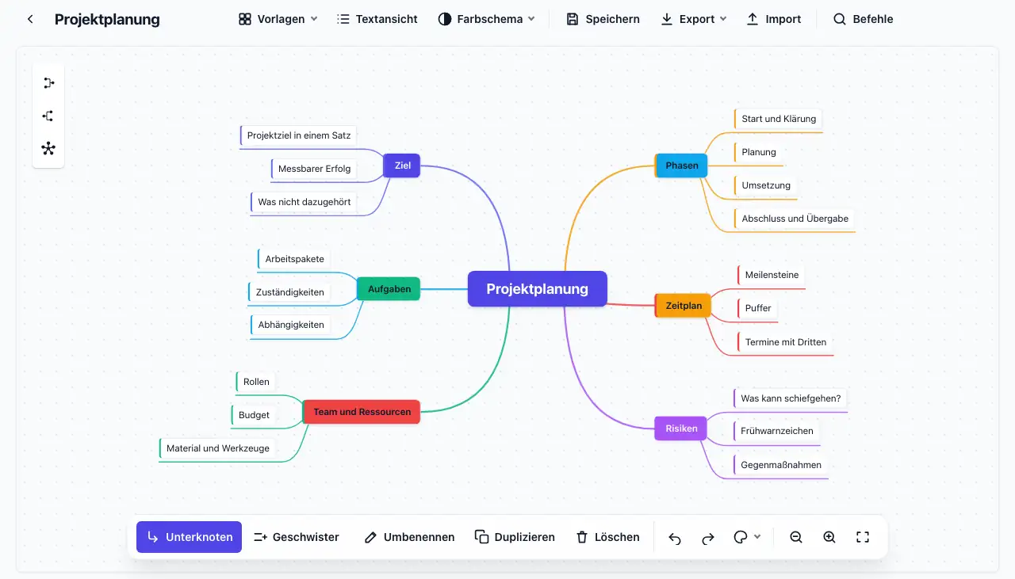Click the 'Frühwarnzeichen' node
Viewport: 1015px width, 579px height.
(776, 431)
